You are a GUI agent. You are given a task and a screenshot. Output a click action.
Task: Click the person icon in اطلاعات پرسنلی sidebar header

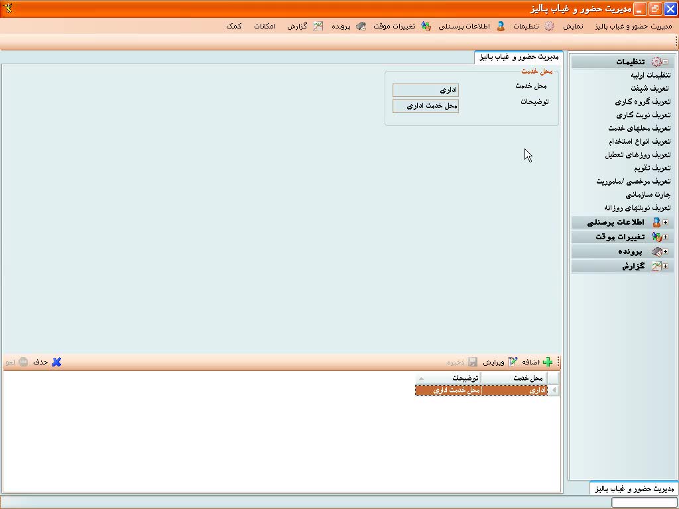[x=656, y=223]
